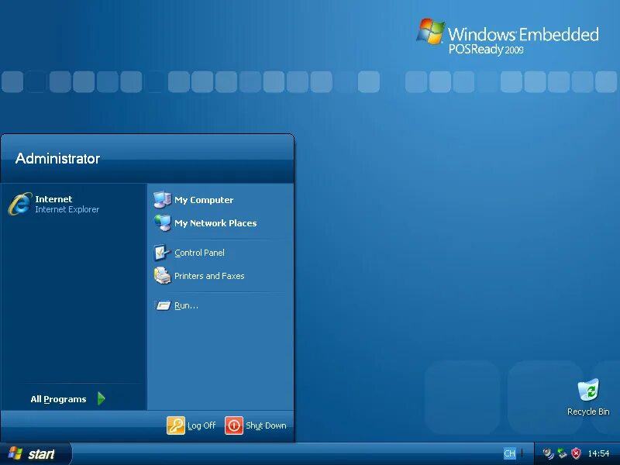
Task: Choose Printers and Faxes label
Action: coord(209,276)
